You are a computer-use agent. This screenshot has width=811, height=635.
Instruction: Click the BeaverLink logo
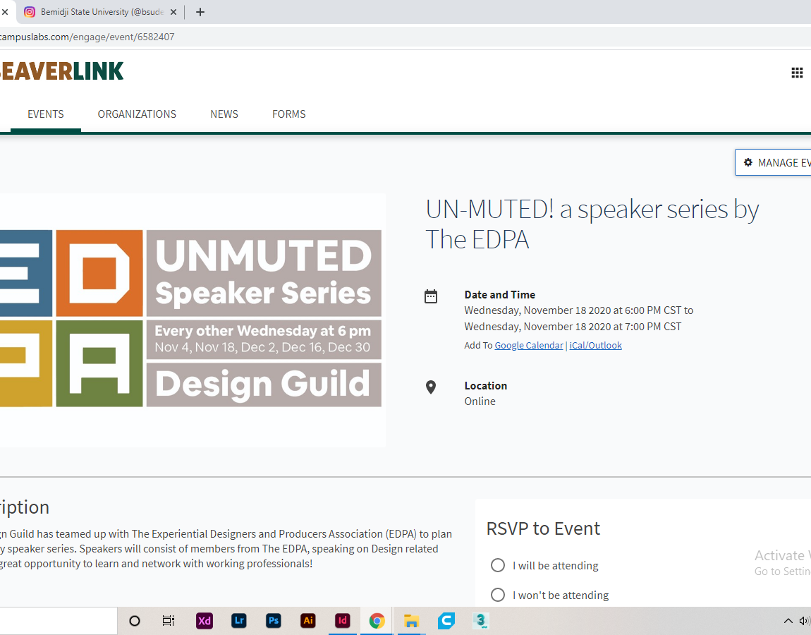[61, 71]
